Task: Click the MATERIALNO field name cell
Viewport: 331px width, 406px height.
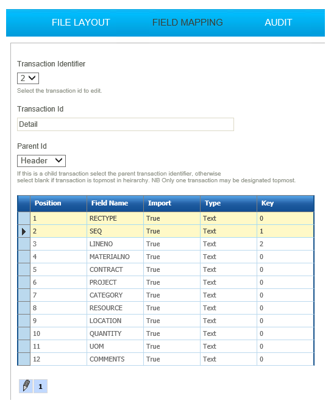Action: (115, 257)
